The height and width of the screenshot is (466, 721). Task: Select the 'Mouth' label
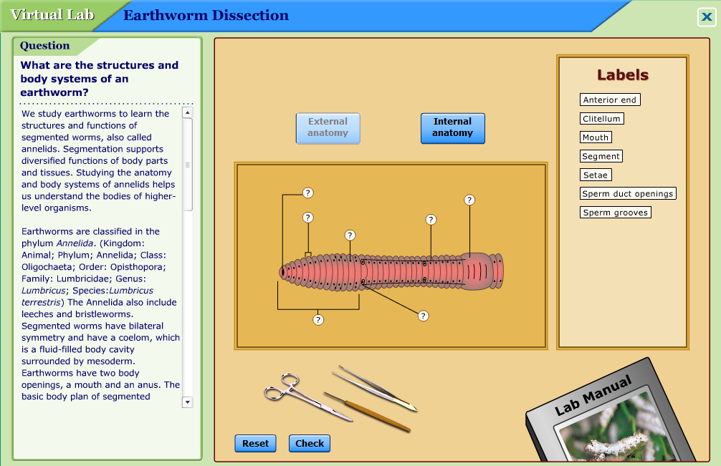(x=596, y=137)
